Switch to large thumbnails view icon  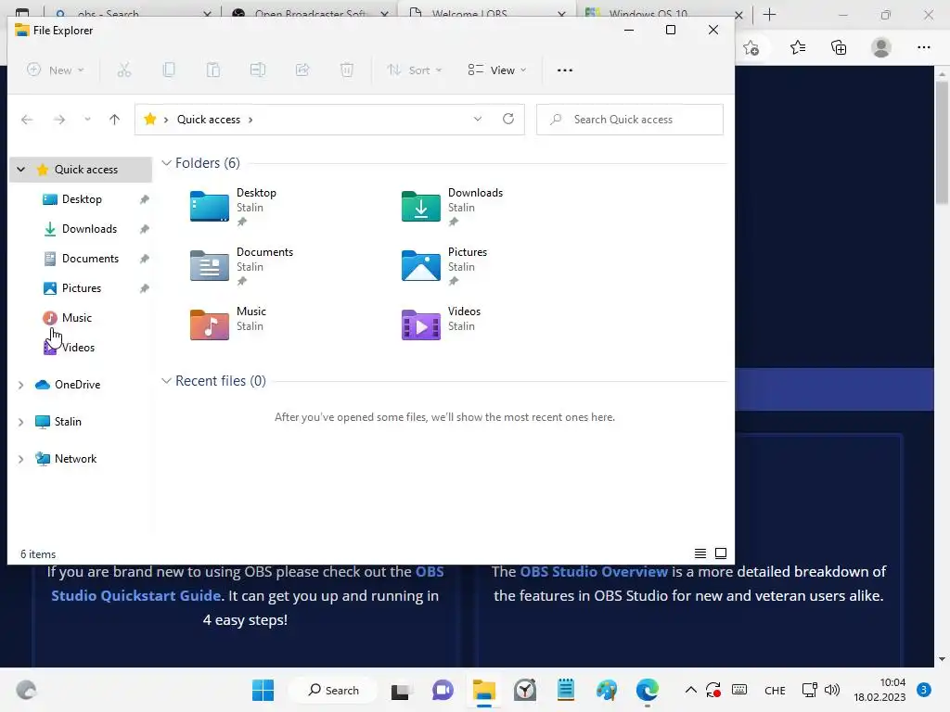(720, 553)
